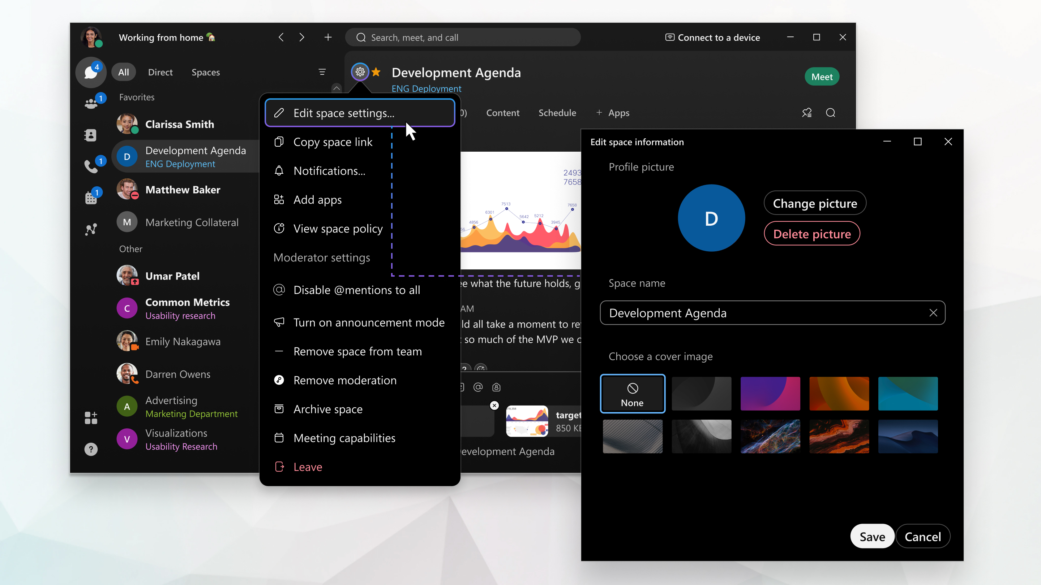Screen dimensions: 1041x585
Task: Open the Schedule tab
Action: [557, 113]
